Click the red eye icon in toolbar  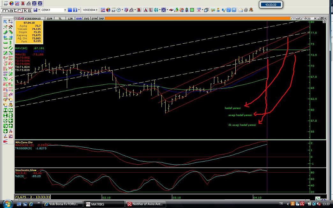point(171,10)
